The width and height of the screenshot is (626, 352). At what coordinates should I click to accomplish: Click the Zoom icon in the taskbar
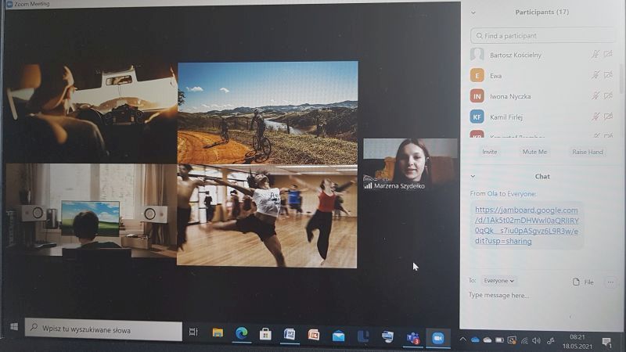pyautogui.click(x=437, y=337)
